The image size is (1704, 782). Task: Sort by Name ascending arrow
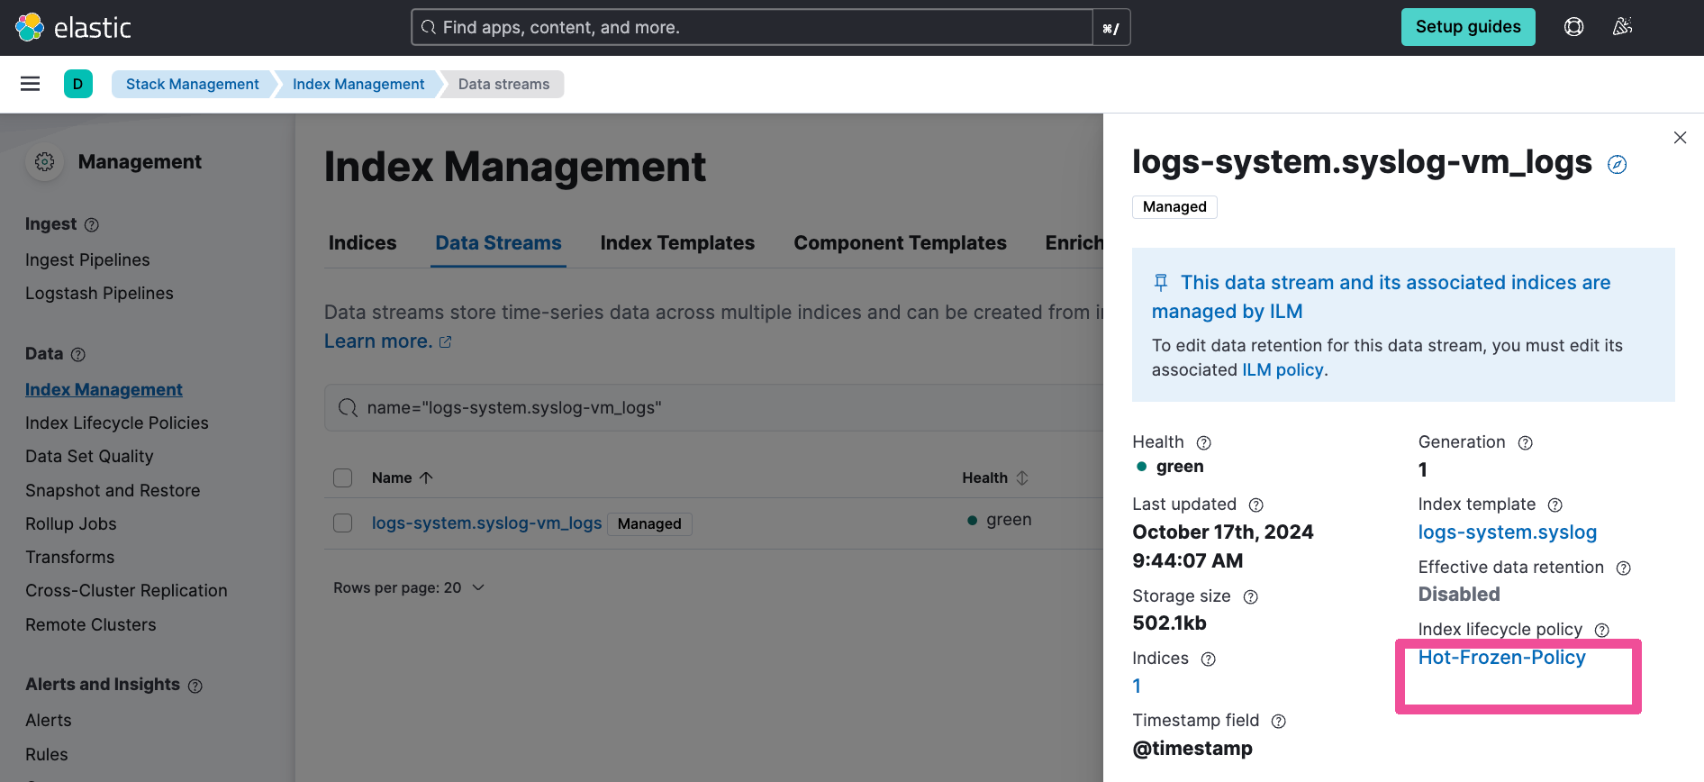coord(427,477)
